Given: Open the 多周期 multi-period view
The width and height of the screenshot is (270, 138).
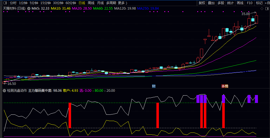Looking at the screenshot, I should (x=111, y=3).
